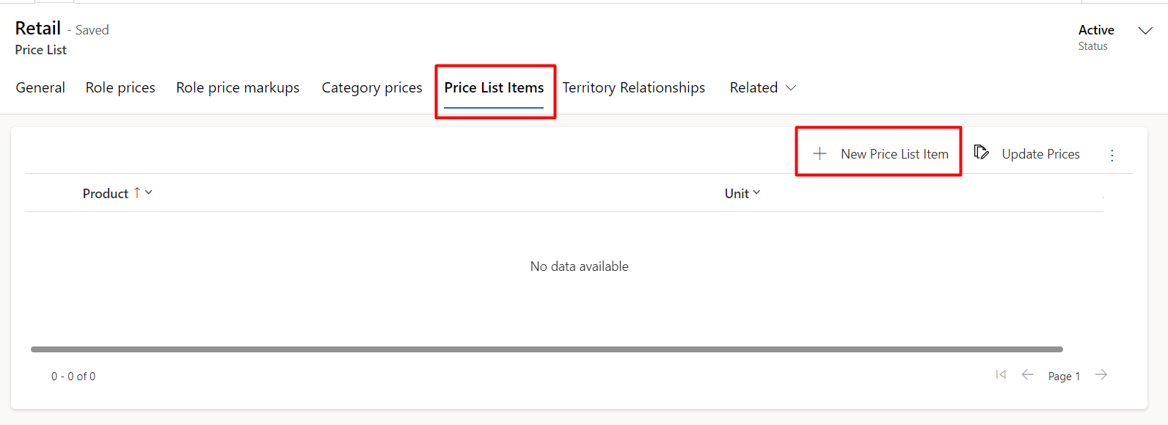The image size is (1168, 425).
Task: Click the previous page arrow
Action: point(1027,374)
